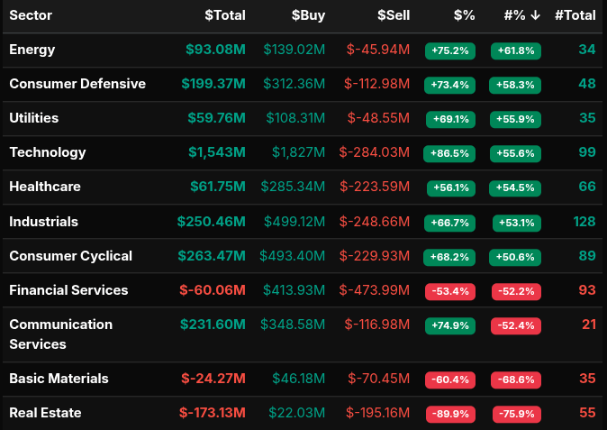Image resolution: width=607 pixels, height=430 pixels.
Task: Sort by $Sell column header
Action: [394, 15]
